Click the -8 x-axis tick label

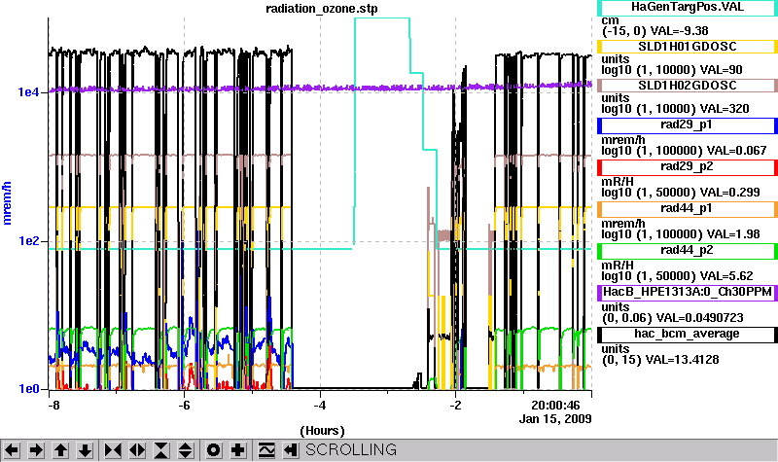[x=53, y=406]
